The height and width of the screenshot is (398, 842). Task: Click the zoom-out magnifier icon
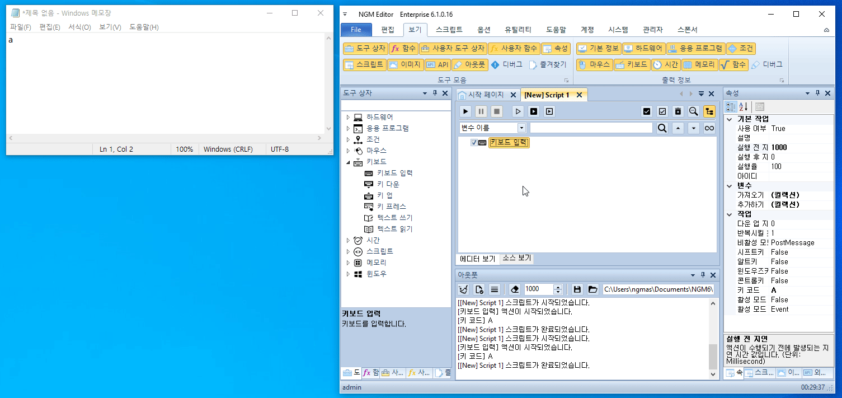694,111
